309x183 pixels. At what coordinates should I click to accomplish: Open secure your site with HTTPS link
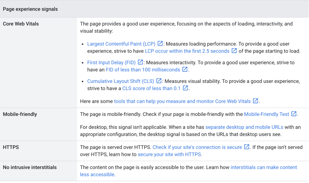pos(169,154)
